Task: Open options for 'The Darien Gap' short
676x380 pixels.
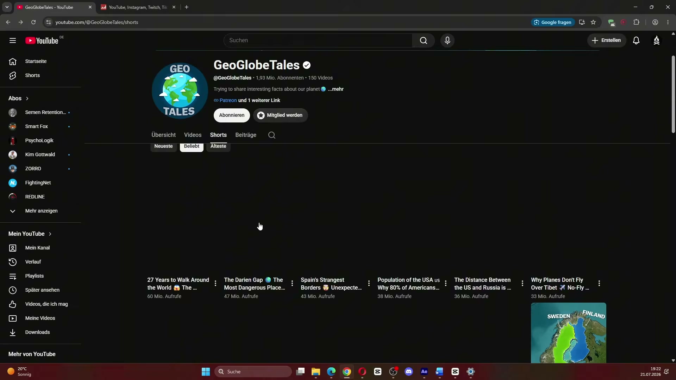Action: click(292, 284)
